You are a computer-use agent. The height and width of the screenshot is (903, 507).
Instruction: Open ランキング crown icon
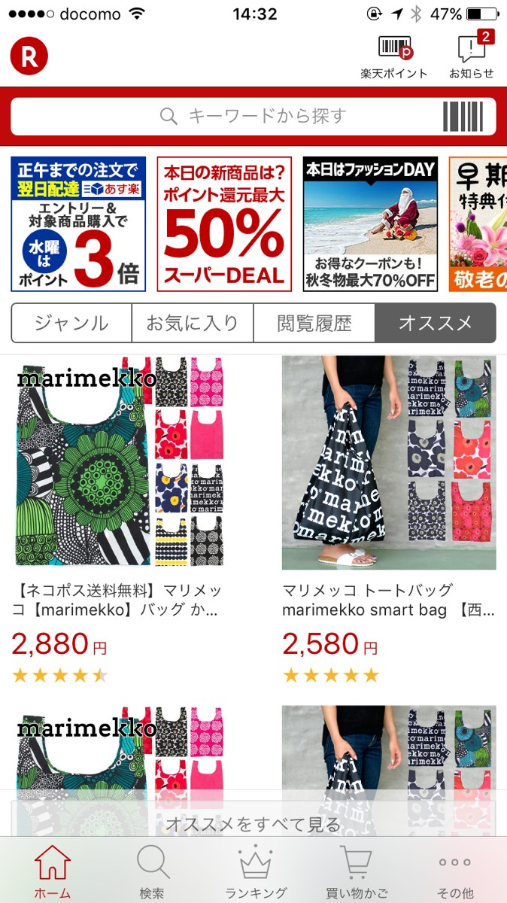point(255,871)
